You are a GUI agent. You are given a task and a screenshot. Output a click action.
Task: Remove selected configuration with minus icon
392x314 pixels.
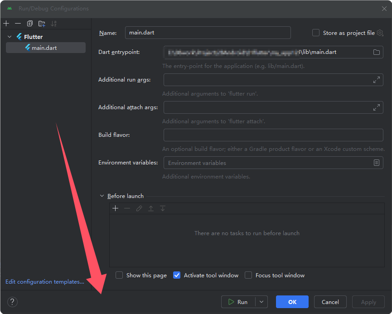point(18,24)
